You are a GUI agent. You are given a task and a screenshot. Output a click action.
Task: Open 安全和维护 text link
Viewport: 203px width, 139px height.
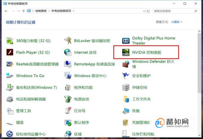pos(141,76)
